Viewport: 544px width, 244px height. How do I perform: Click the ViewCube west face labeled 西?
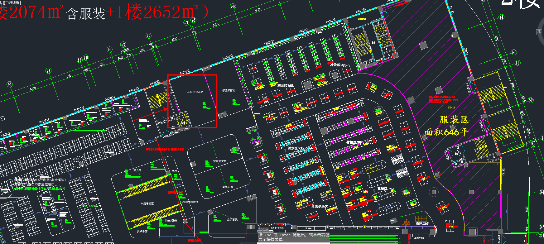(539, 32)
